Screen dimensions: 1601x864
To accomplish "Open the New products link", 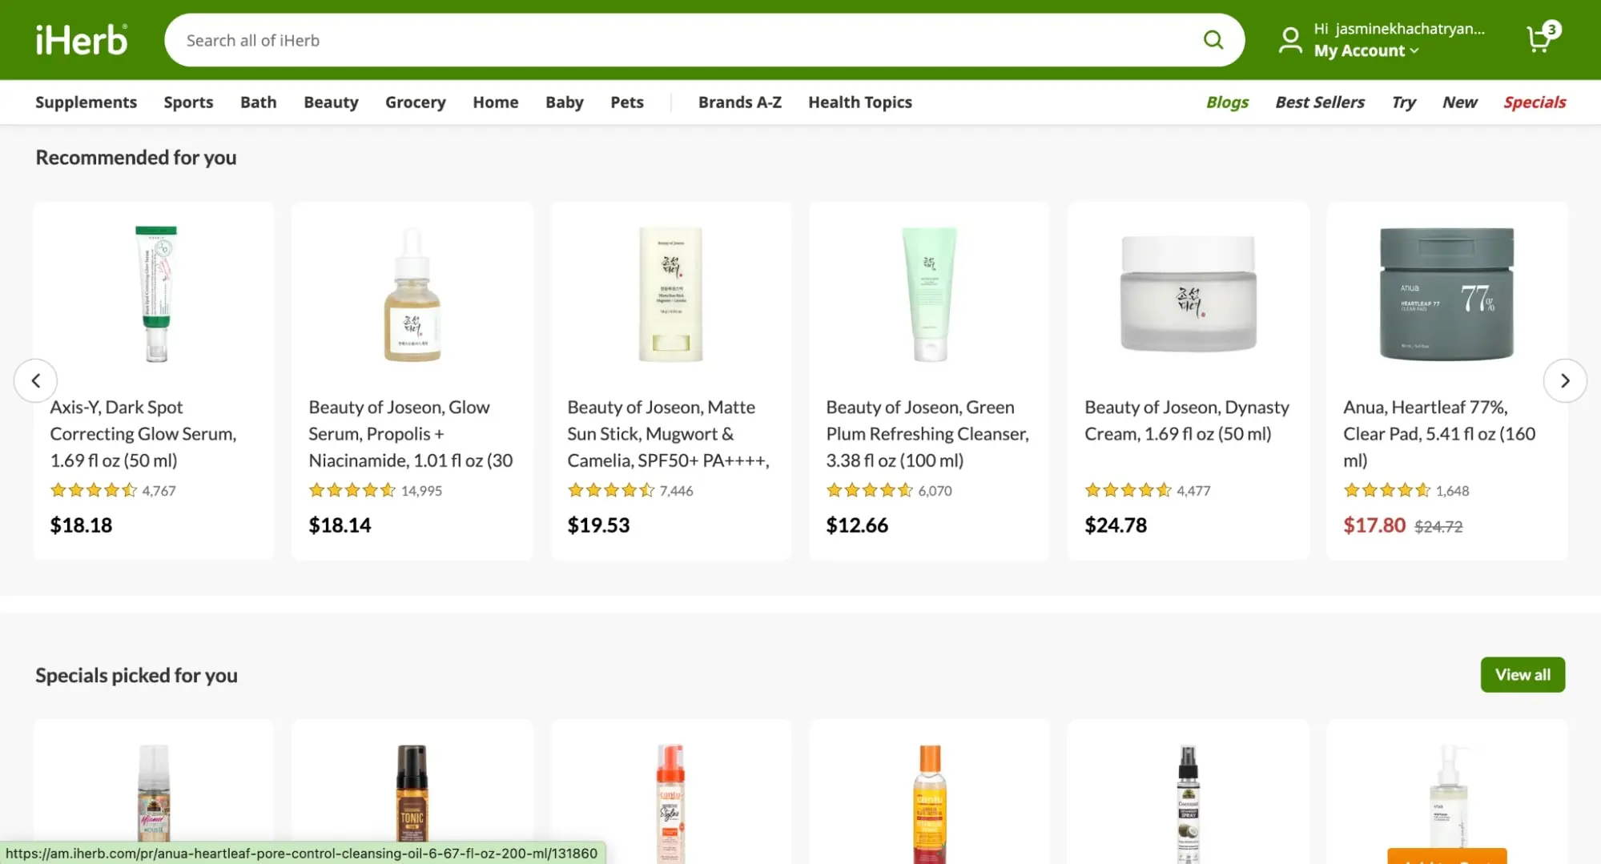I will (1459, 102).
